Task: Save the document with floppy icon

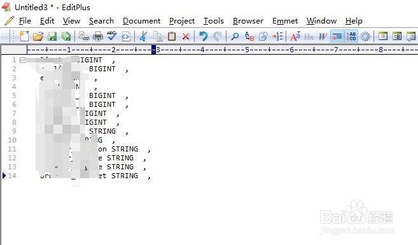Action: point(52,36)
